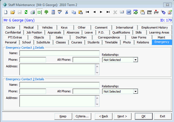This screenshot has width=174, height=122.
Task: Click the blue tag icon
Action: [163, 12]
